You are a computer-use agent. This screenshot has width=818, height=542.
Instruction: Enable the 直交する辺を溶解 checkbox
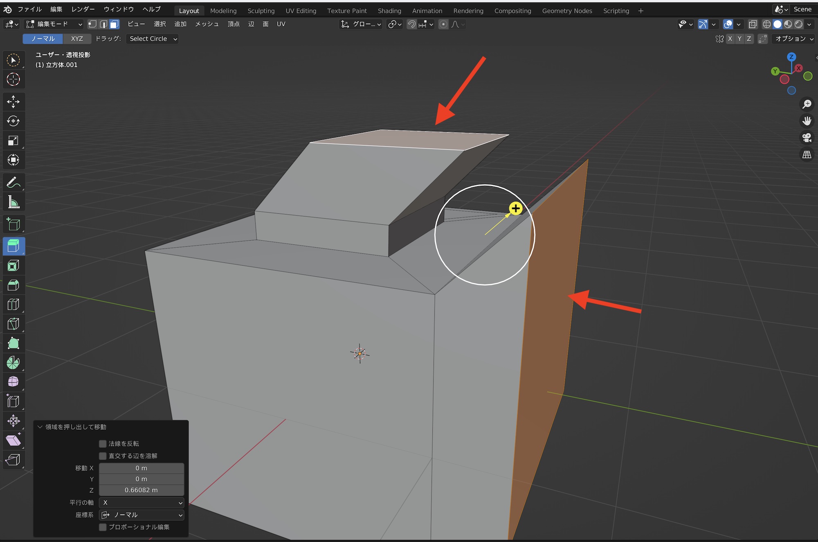tap(103, 456)
